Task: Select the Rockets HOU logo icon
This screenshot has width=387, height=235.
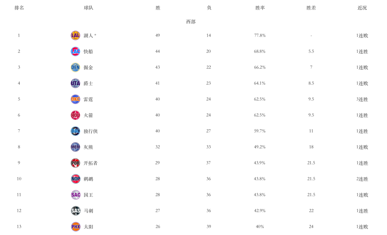Action: tap(75, 115)
